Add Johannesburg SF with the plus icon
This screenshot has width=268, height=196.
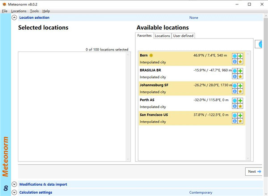point(240,86)
